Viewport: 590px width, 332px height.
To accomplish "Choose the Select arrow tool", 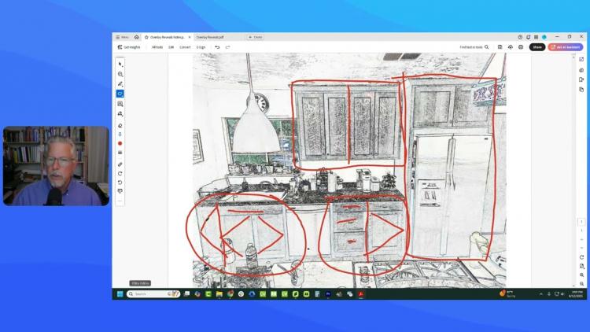I will (x=120, y=65).
